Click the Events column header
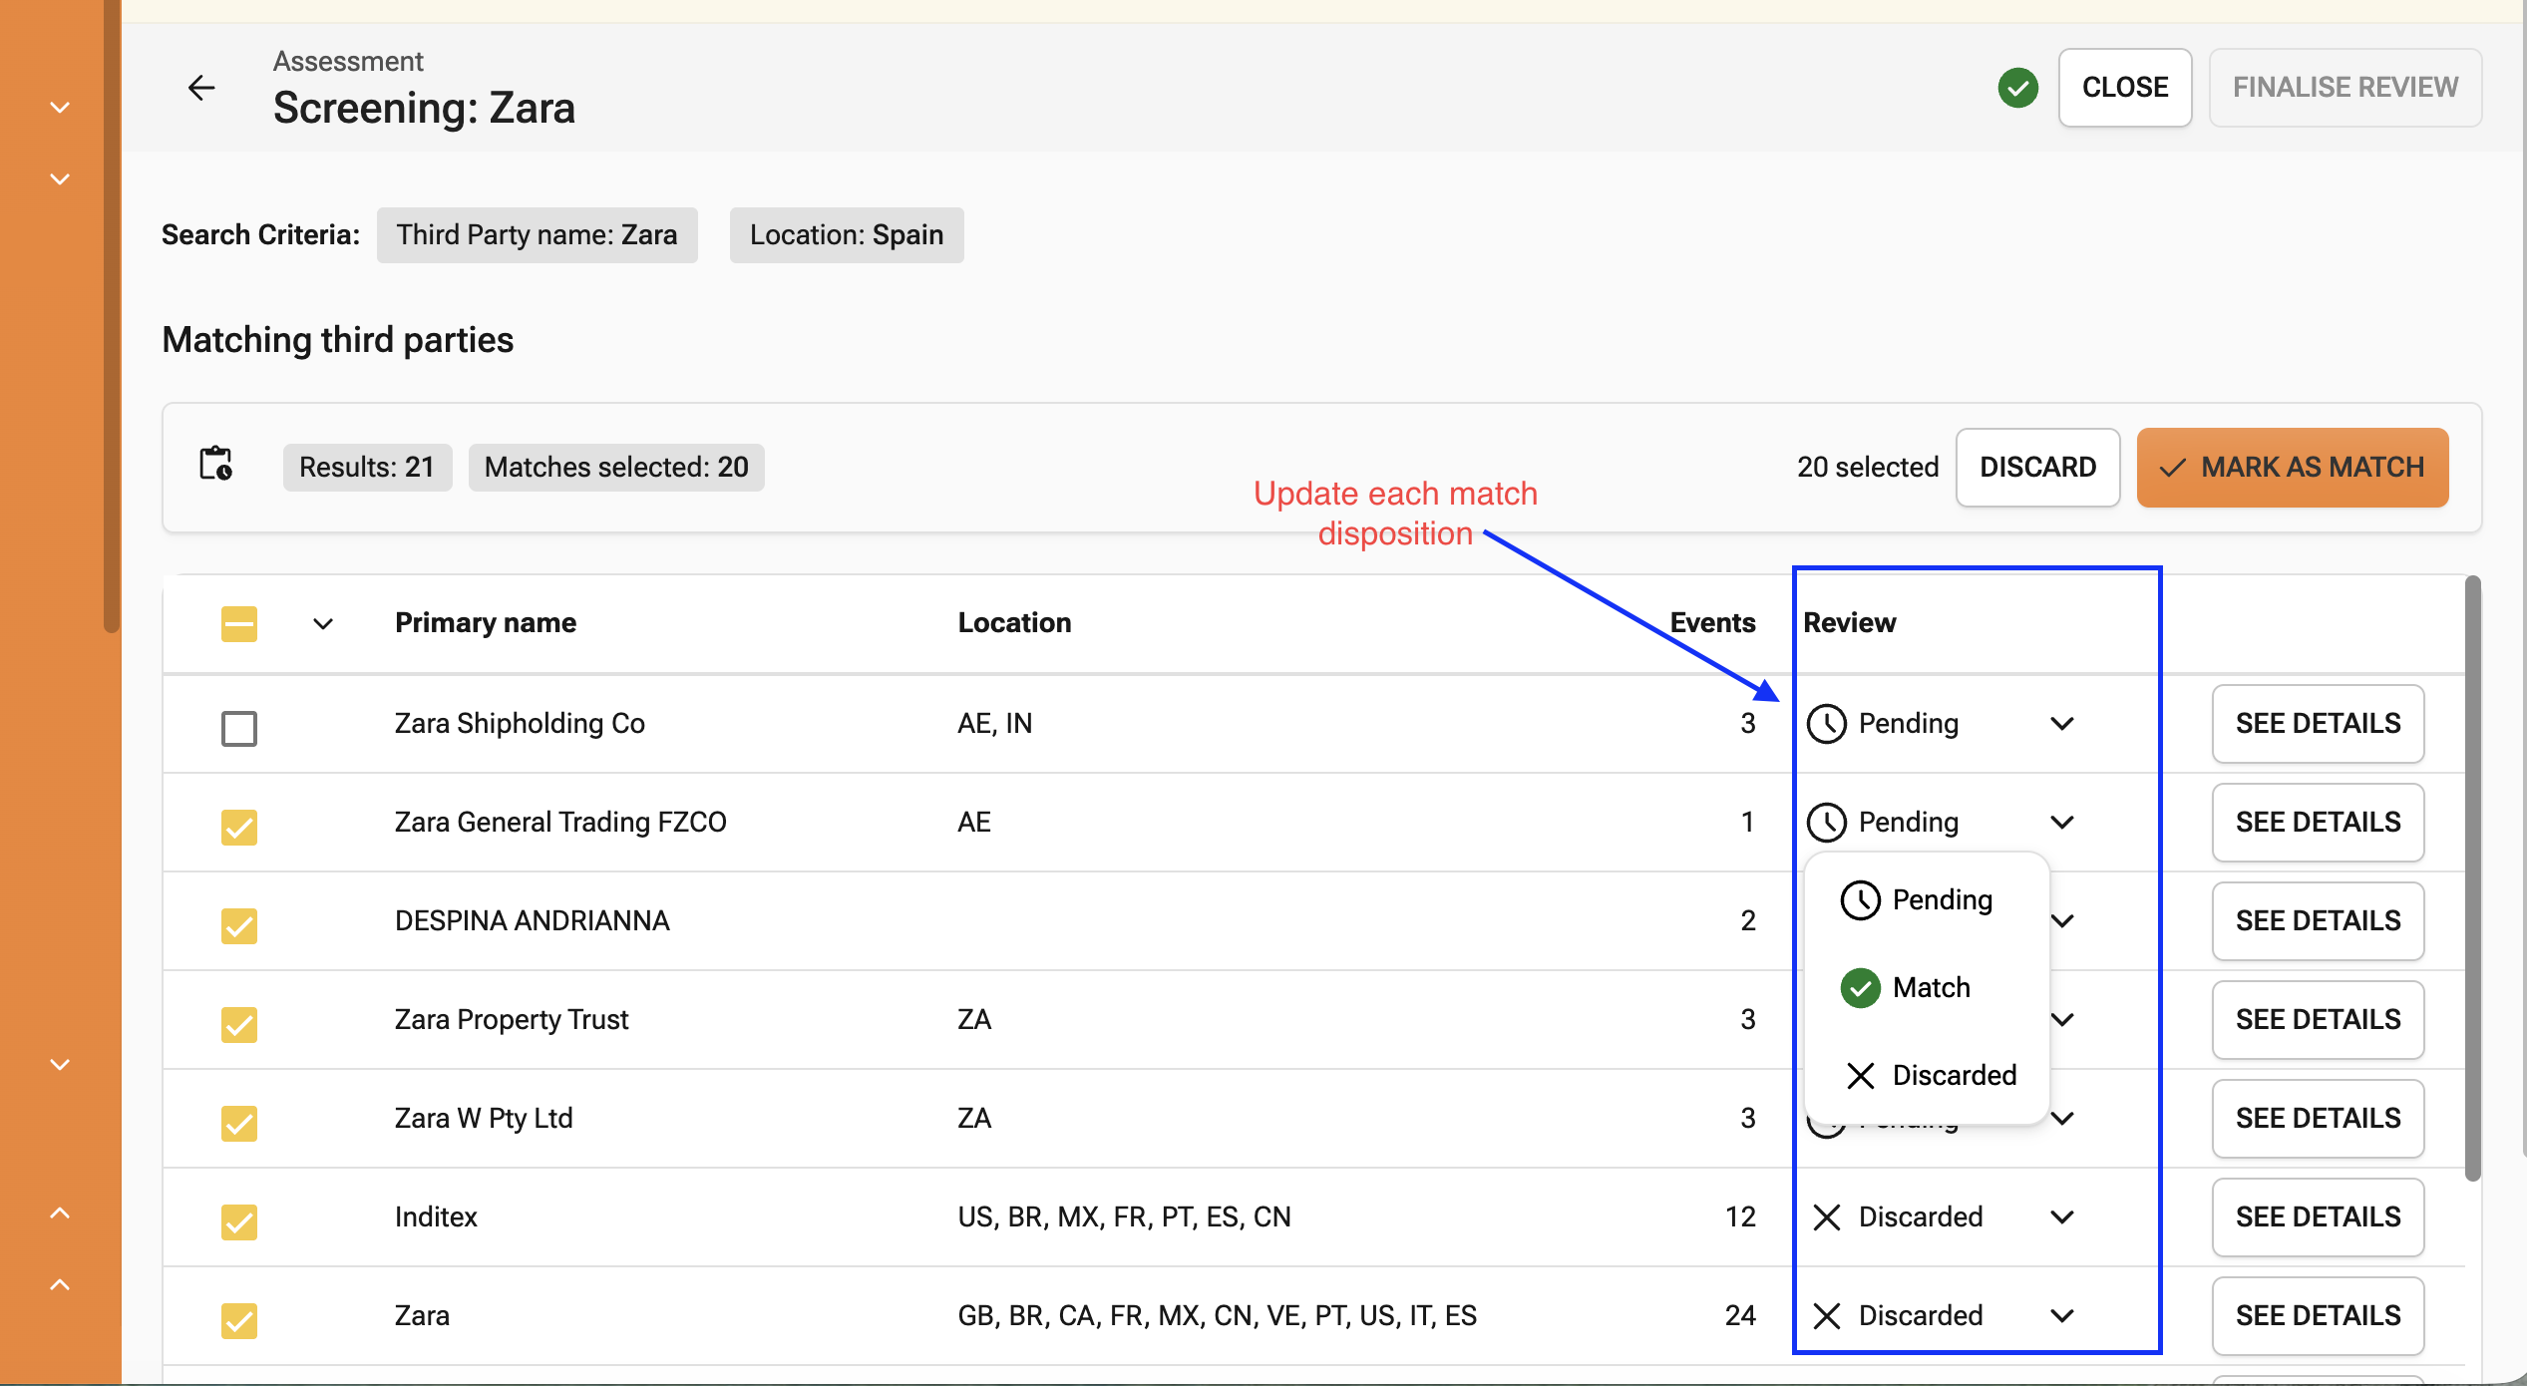The height and width of the screenshot is (1386, 2527). click(x=1712, y=623)
